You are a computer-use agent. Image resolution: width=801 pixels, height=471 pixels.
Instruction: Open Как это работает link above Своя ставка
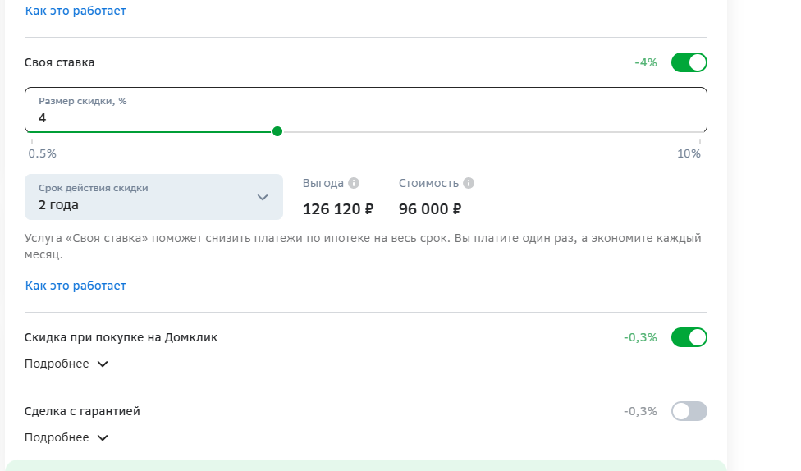[76, 11]
